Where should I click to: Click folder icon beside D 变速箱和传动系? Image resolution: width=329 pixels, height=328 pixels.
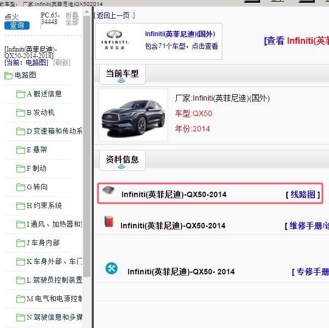click(21, 131)
